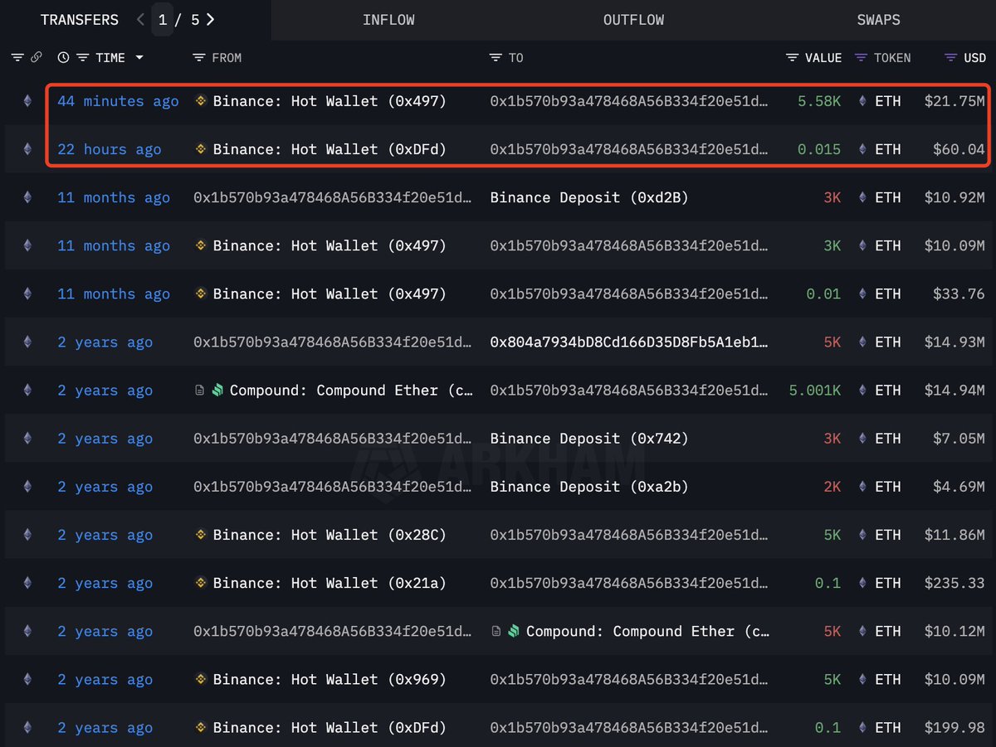The image size is (996, 747).
Task: Toggle TIME column sort arrow
Action: (139, 58)
